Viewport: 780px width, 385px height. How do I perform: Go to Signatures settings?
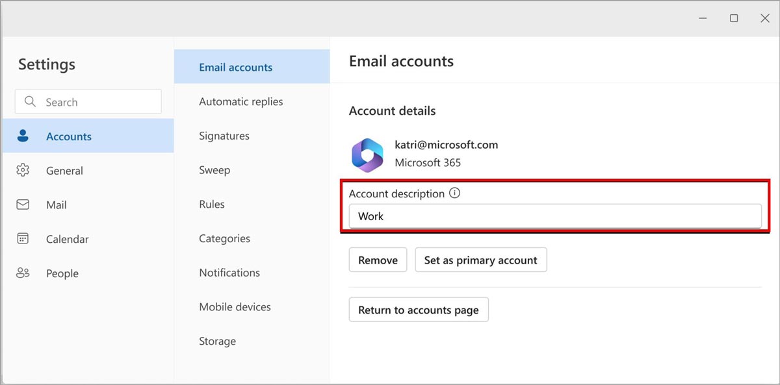point(224,136)
